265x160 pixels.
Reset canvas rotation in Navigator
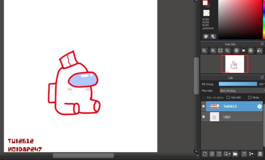coord(243,50)
